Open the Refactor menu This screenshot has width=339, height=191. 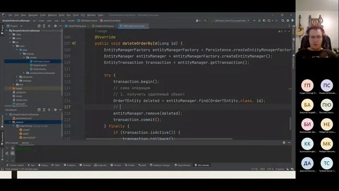point(52,15)
